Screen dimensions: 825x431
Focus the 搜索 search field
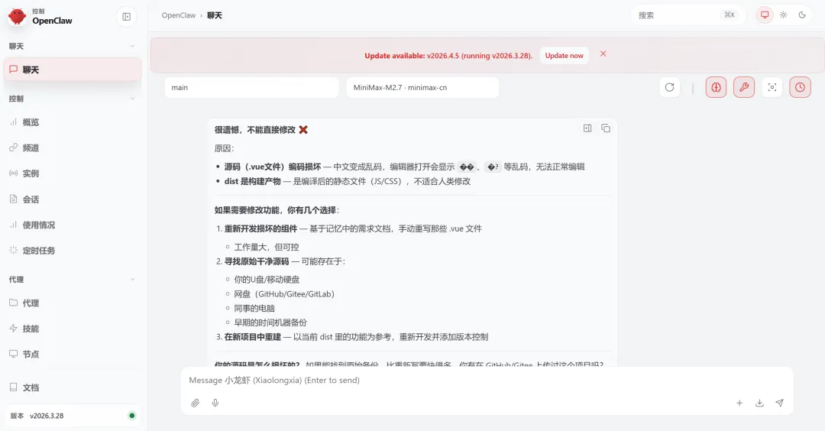pyautogui.click(x=687, y=15)
